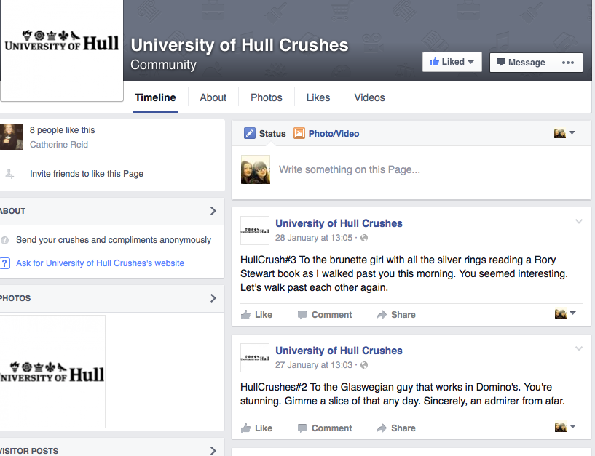The width and height of the screenshot is (595, 456).
Task: Open posting identity dropdown in status composer
Action: [564, 133]
